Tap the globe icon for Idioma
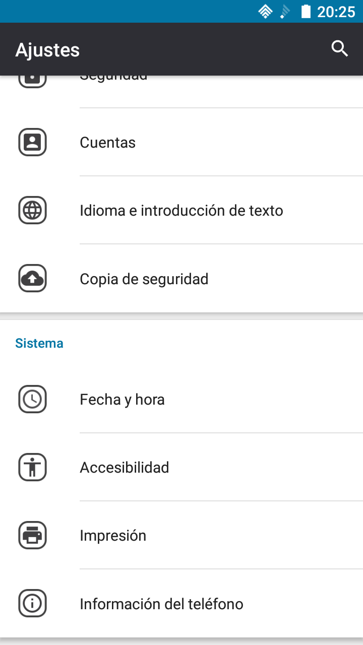 [33, 210]
